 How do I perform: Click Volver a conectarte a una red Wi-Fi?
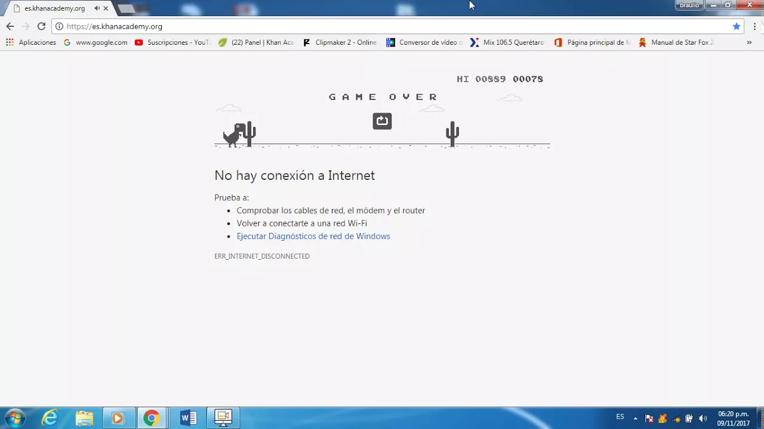301,223
